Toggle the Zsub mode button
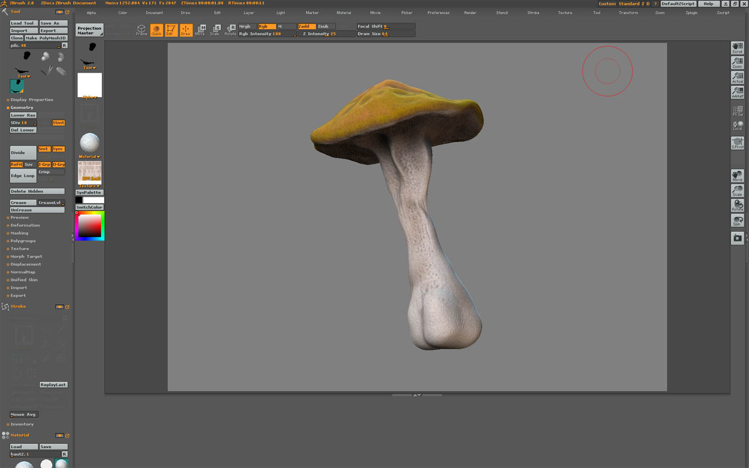The height and width of the screenshot is (468, 749). coord(326,26)
